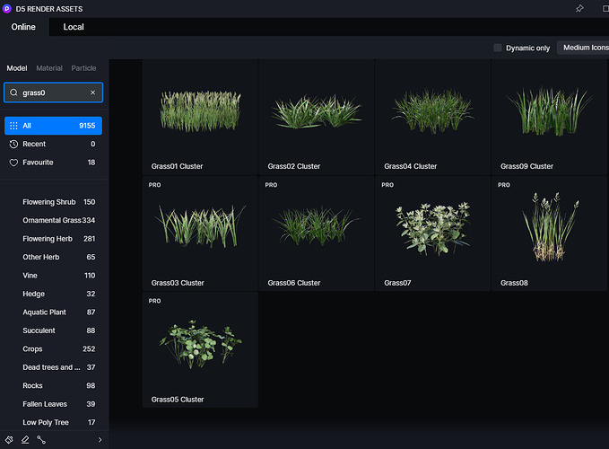
Task: Choose the Aquatic Plant category
Action: click(x=46, y=312)
